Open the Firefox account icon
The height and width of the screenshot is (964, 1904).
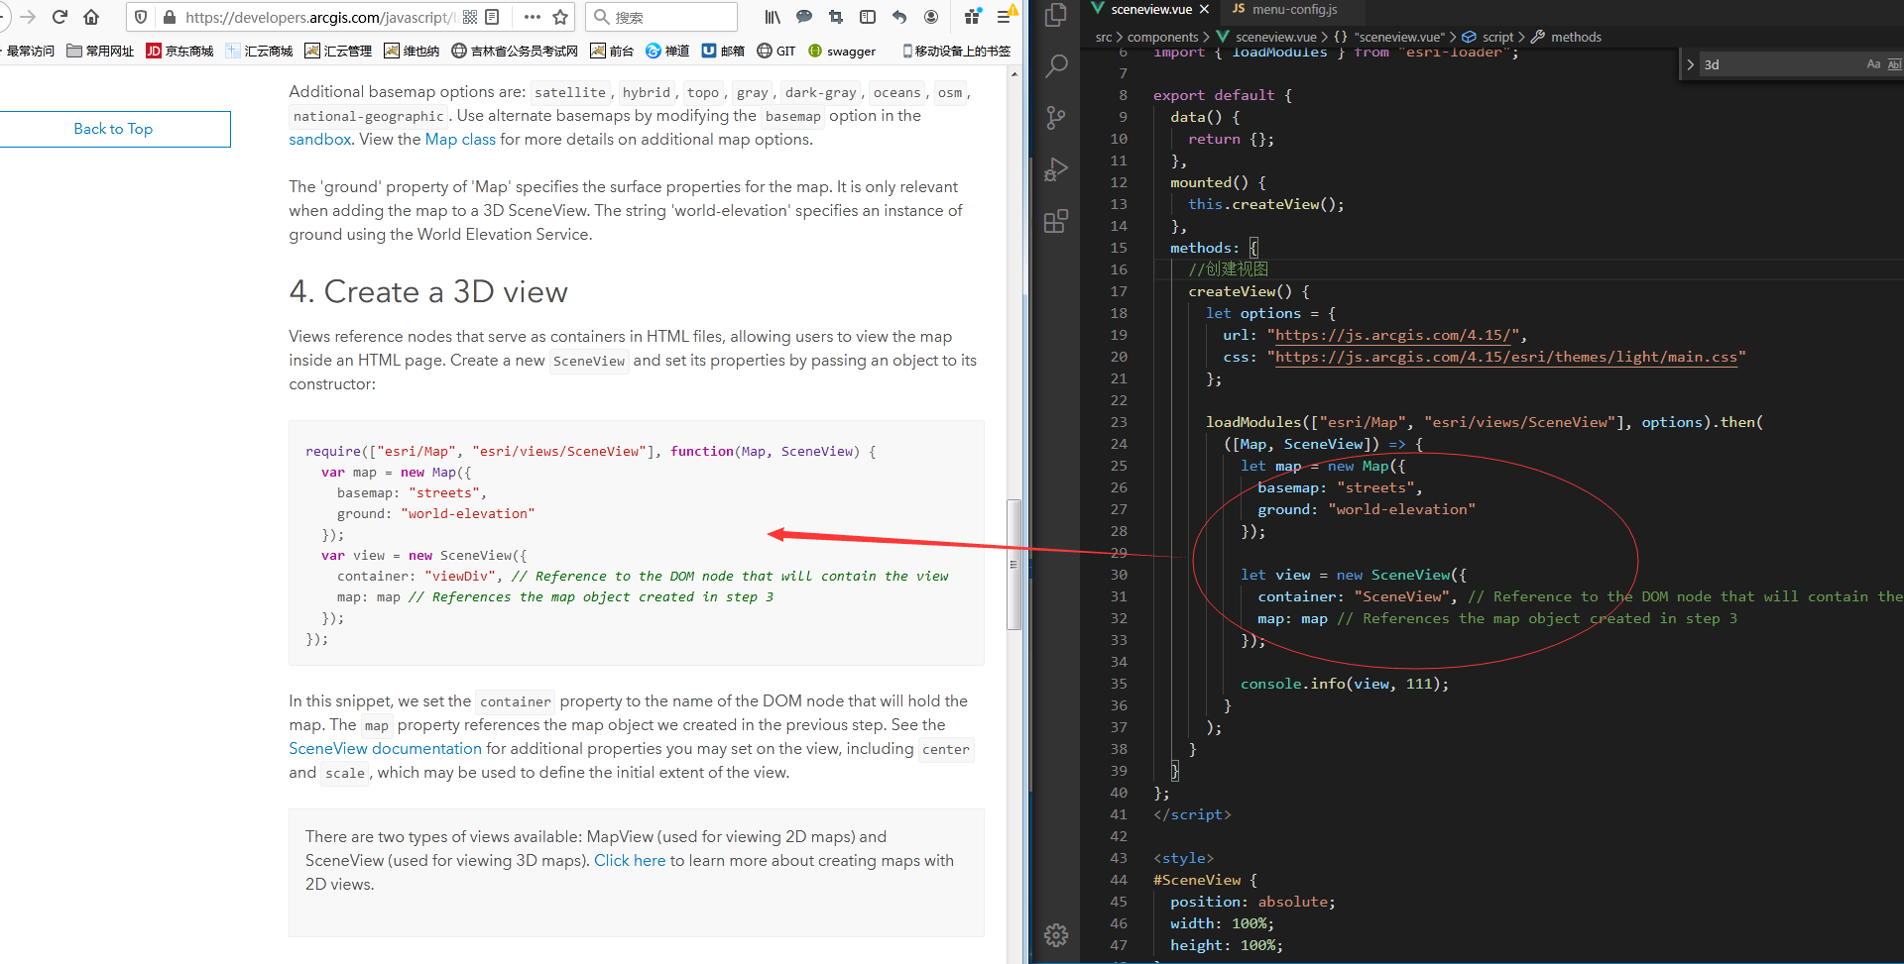(x=931, y=17)
